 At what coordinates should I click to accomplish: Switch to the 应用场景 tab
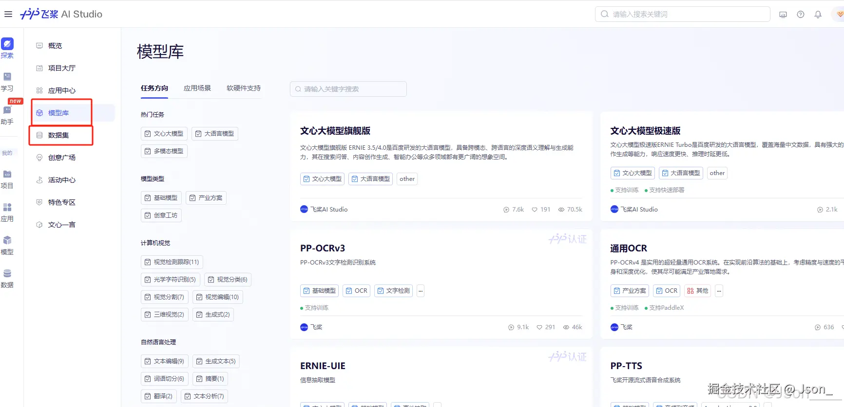197,88
